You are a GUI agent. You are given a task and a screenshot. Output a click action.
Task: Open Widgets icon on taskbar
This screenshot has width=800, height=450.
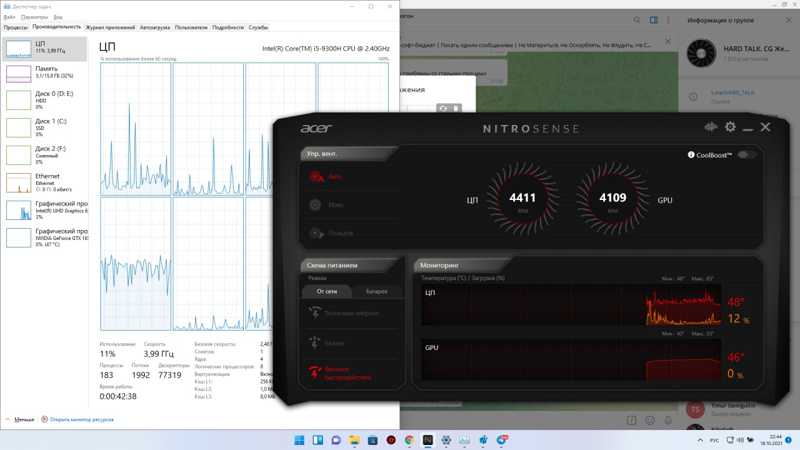point(317,440)
